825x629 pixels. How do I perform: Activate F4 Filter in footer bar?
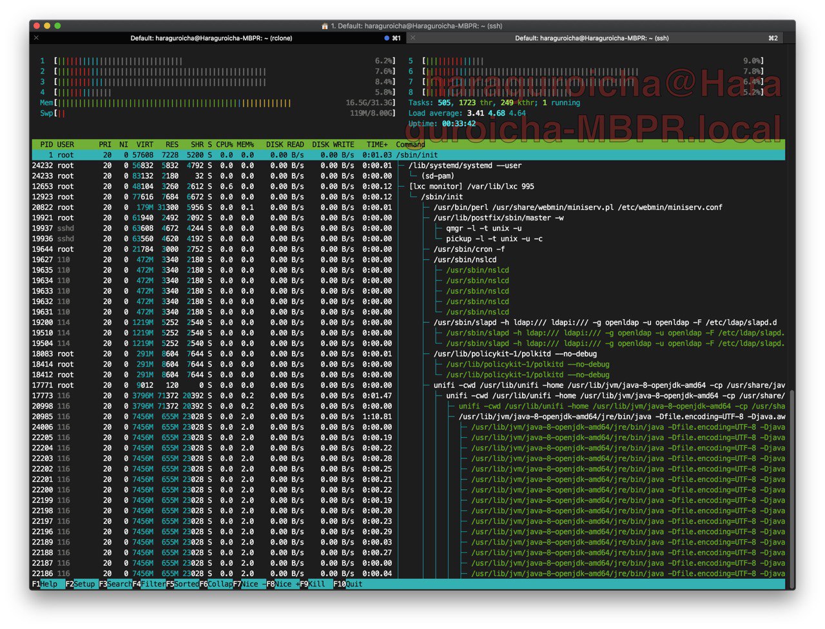149,584
